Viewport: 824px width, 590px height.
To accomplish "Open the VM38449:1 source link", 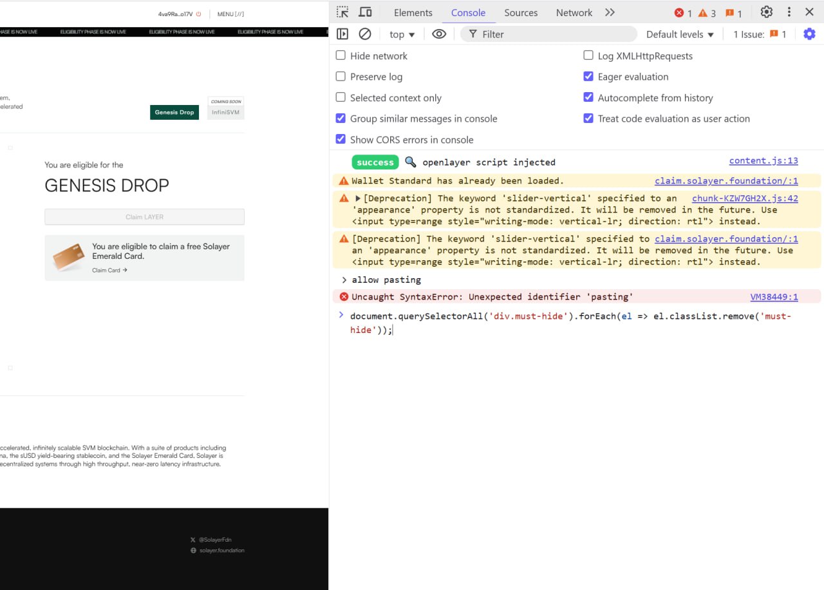I will pos(774,297).
